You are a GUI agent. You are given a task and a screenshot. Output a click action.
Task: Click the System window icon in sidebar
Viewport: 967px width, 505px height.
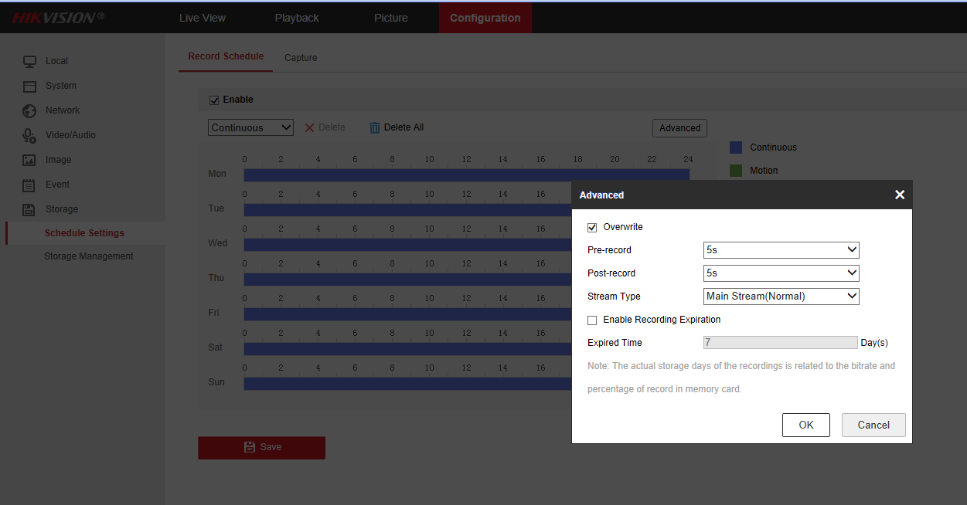pos(29,86)
